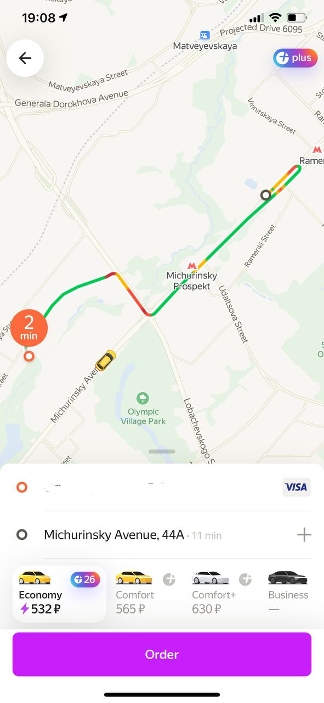Open the Plus subscription badge
Image resolution: width=324 pixels, height=703 pixels.
(x=295, y=58)
